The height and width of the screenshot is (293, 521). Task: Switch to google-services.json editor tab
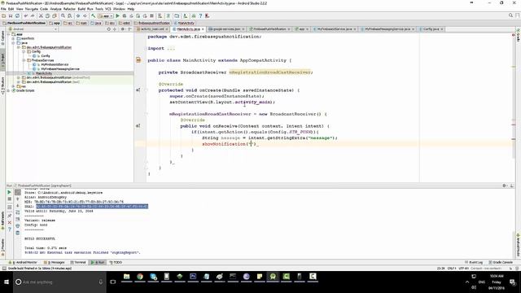226,29
